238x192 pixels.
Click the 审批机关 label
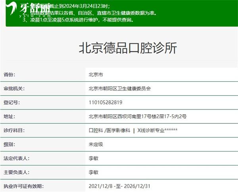point(14,88)
